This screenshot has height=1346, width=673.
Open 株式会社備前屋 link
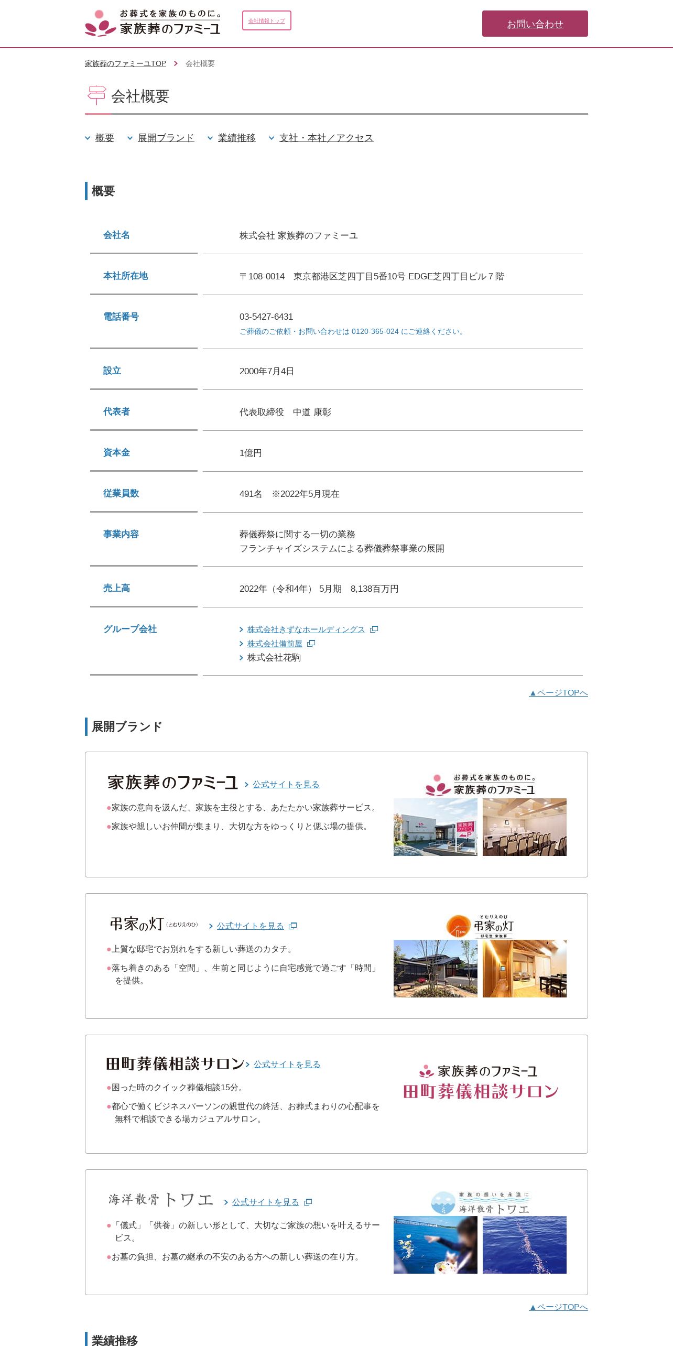coord(274,644)
